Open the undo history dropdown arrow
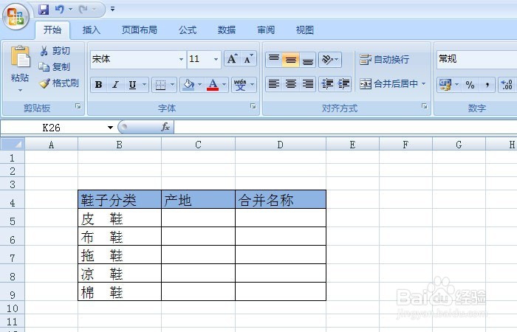The image size is (517, 332). click(x=70, y=10)
